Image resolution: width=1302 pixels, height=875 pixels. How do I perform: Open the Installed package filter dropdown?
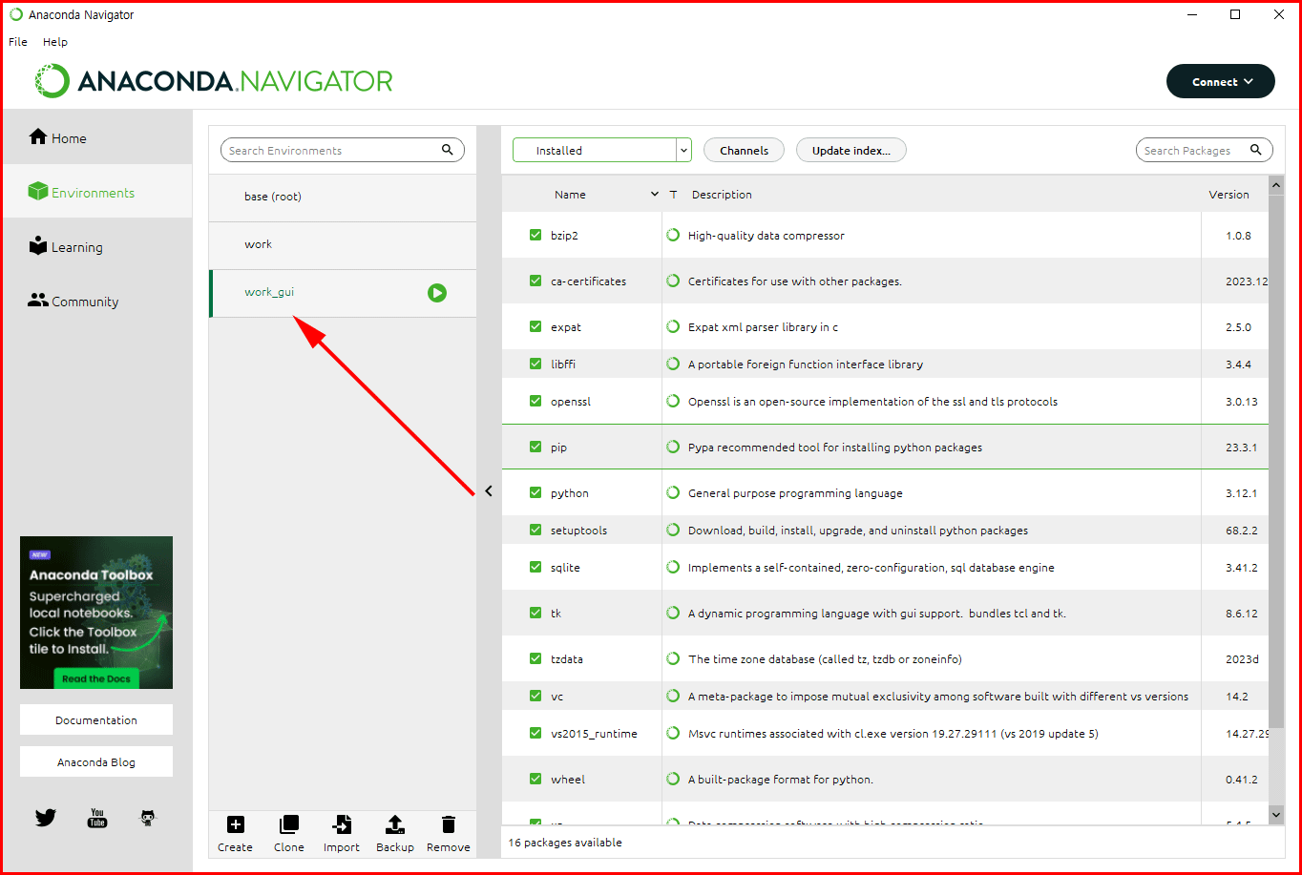pos(602,150)
